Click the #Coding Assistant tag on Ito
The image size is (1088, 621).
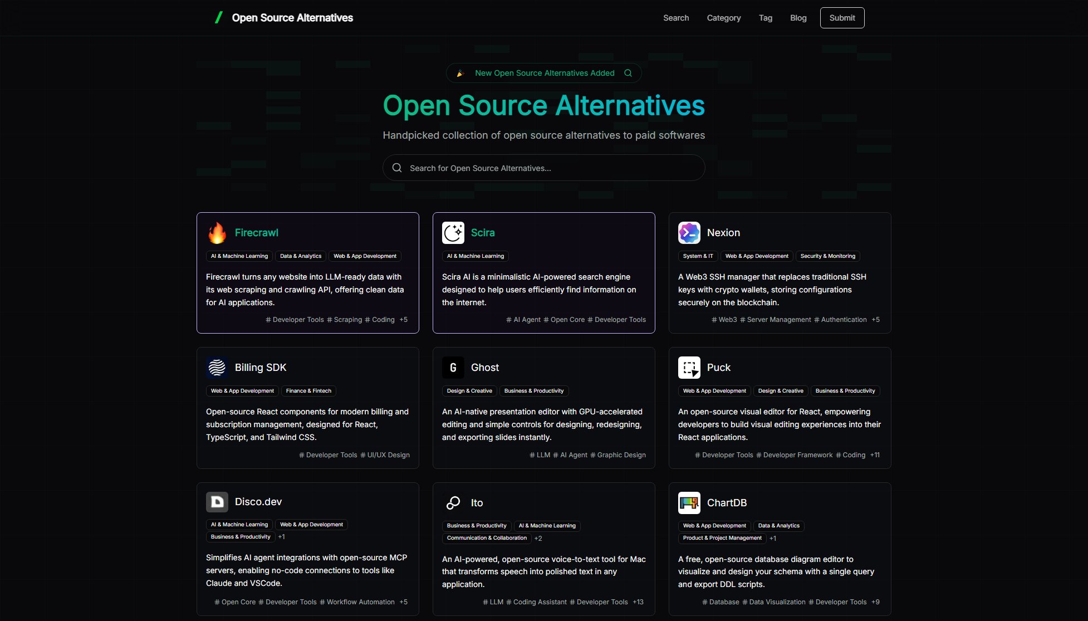(x=536, y=602)
